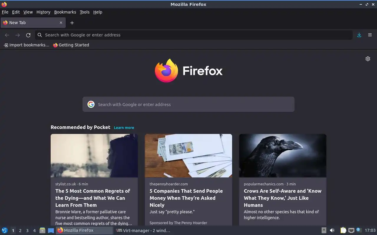Click the removable media eject tray icon
The height and width of the screenshot is (235, 377).
[x=324, y=230]
